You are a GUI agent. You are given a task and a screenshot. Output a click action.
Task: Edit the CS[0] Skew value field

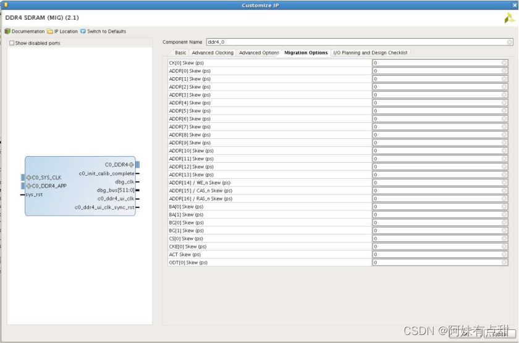tap(440, 239)
